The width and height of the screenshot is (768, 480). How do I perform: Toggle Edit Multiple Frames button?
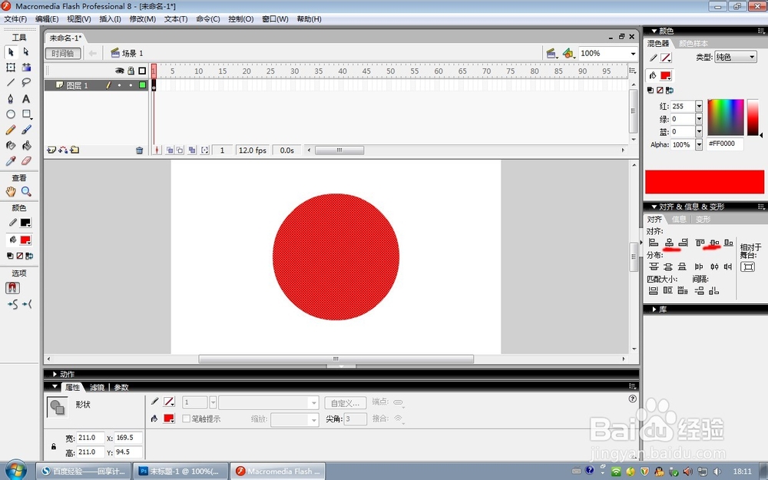coord(192,151)
